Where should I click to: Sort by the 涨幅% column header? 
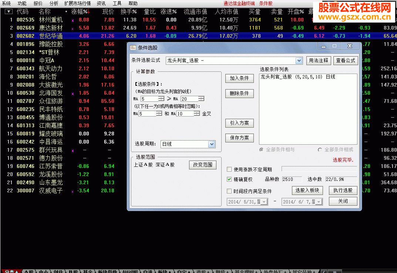pyautogui.click(x=80, y=11)
